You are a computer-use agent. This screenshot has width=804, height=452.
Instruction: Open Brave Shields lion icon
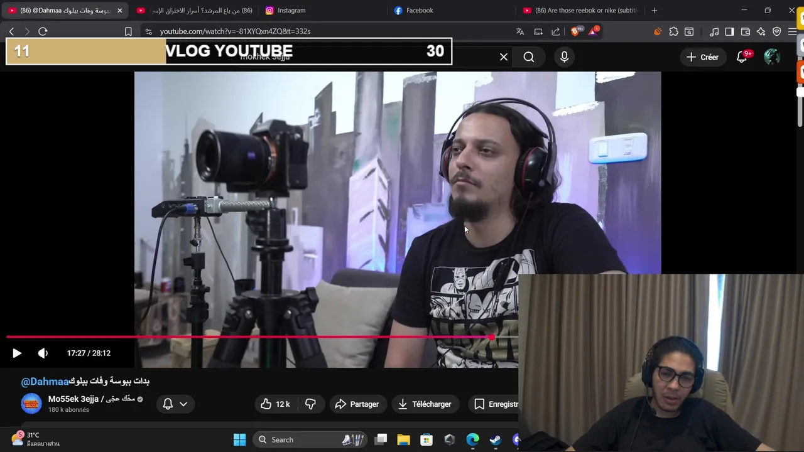pyautogui.click(x=575, y=31)
